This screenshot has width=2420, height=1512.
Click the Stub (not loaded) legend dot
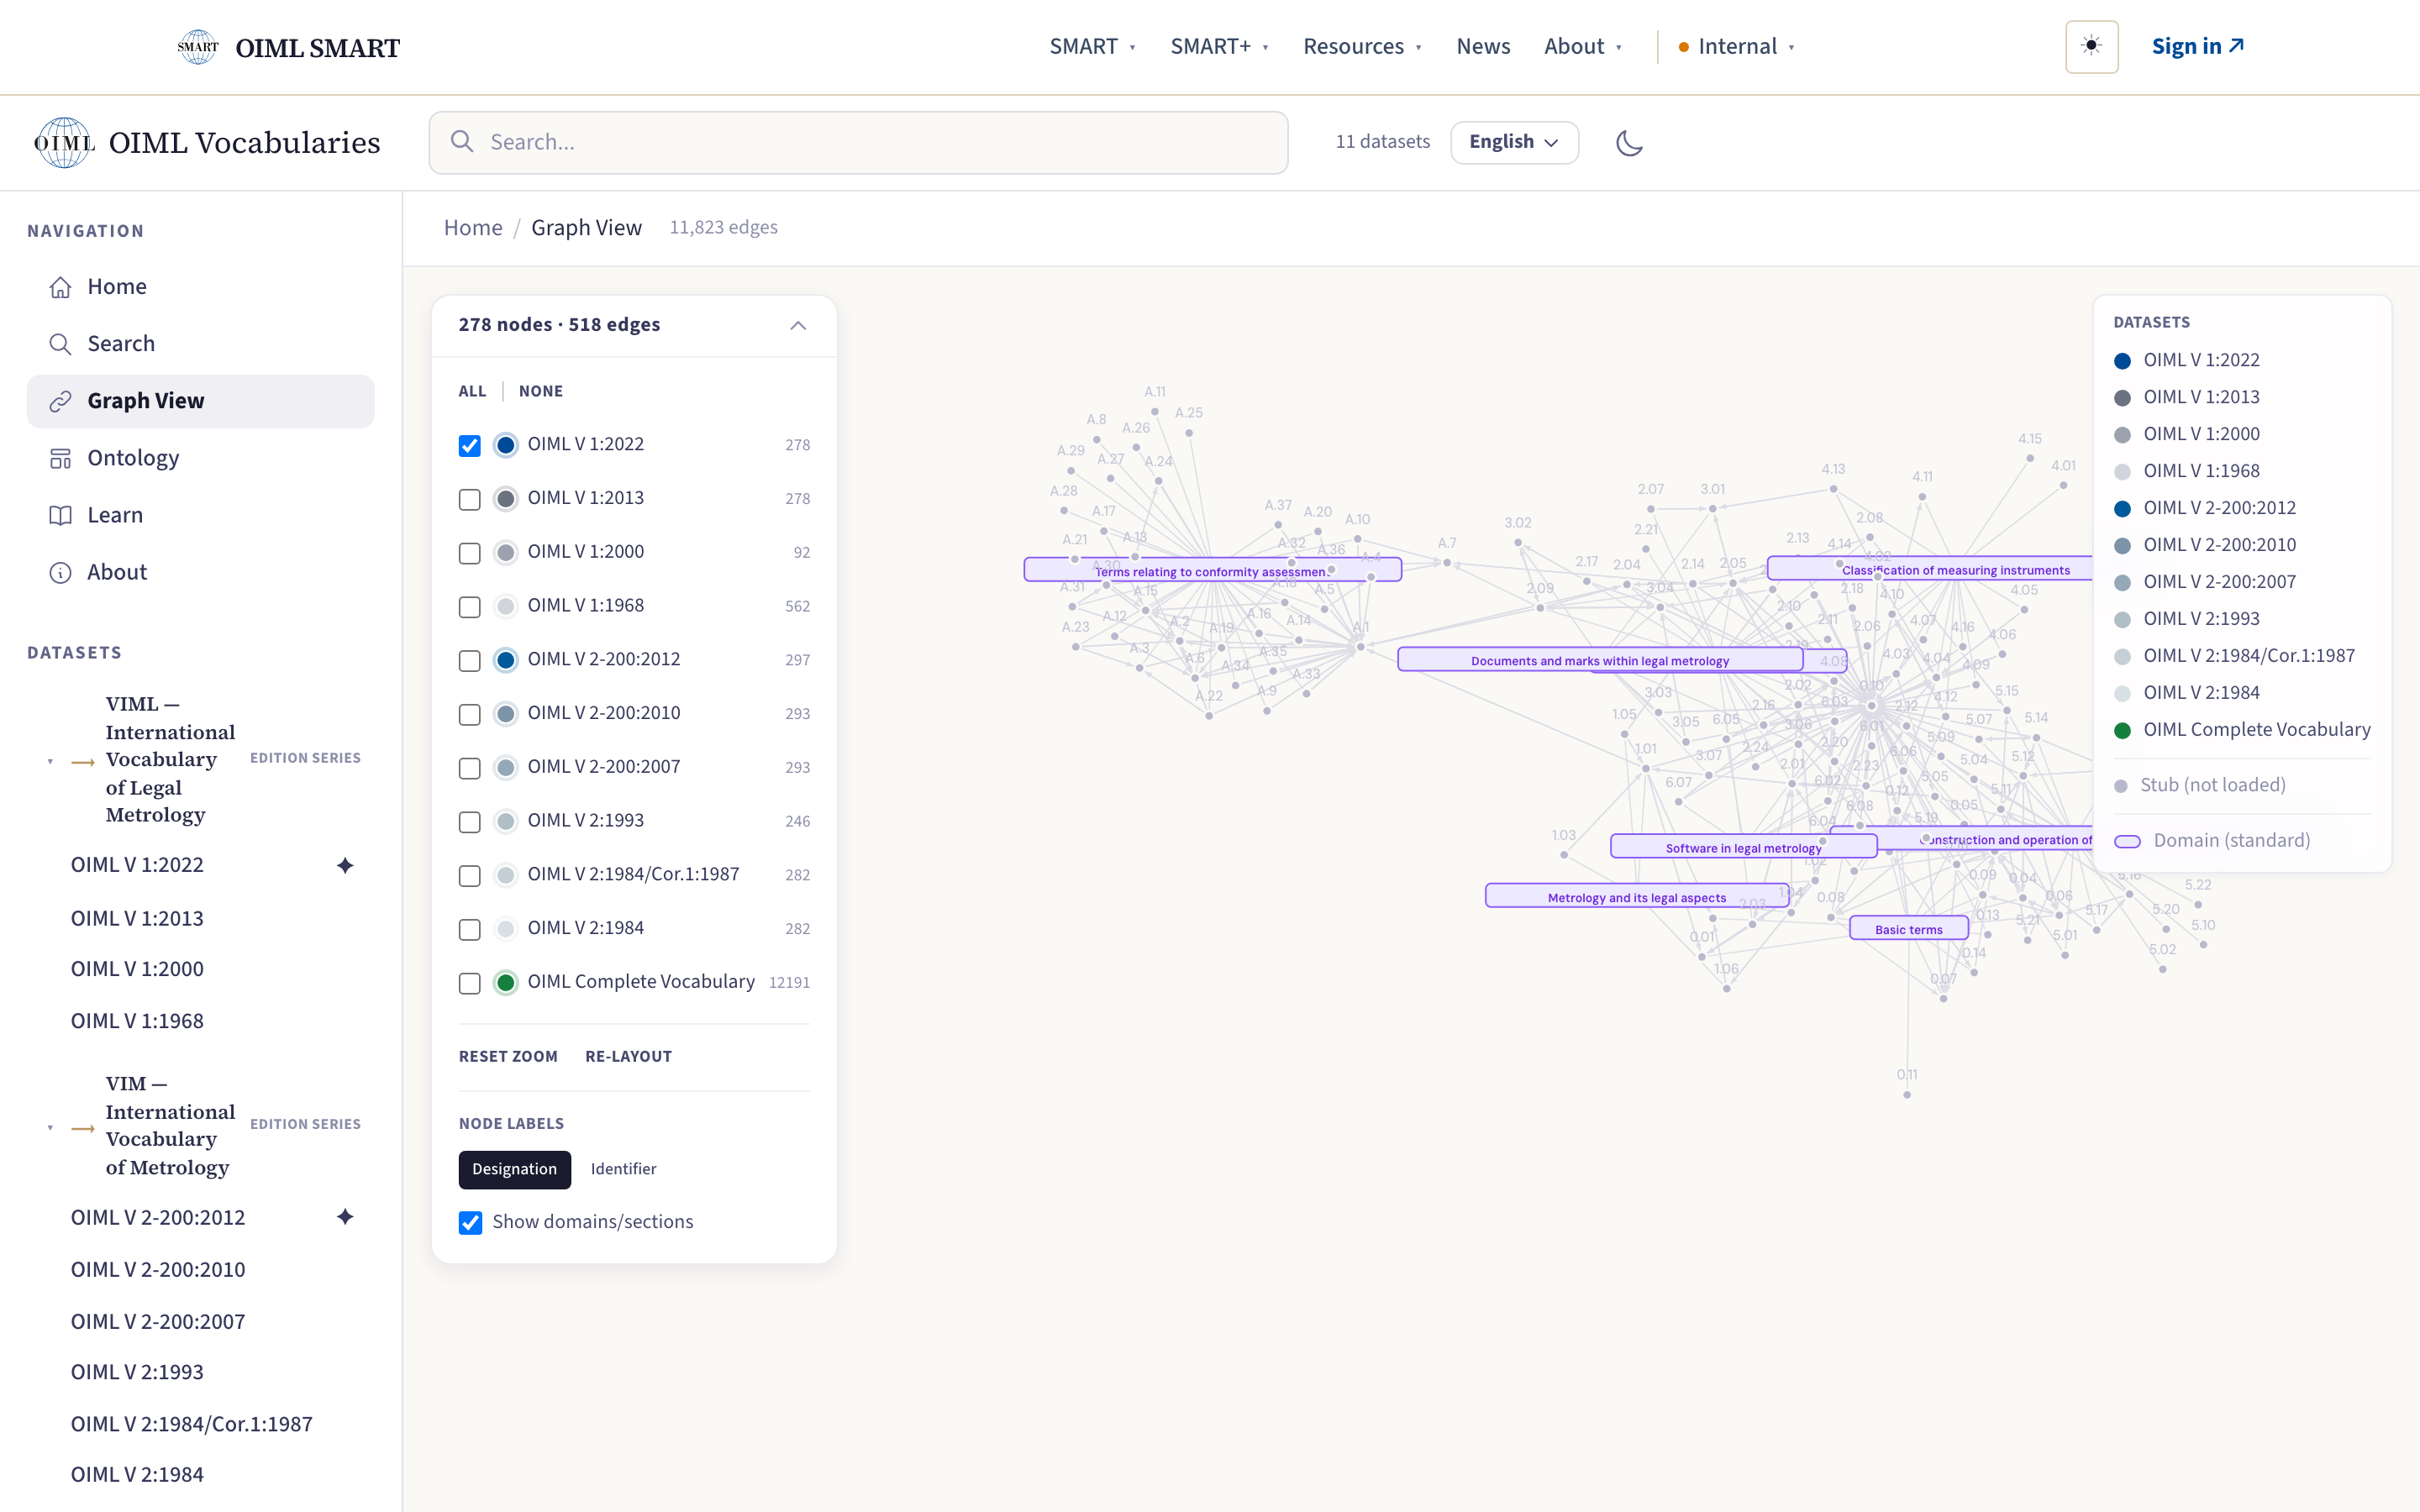(2121, 786)
